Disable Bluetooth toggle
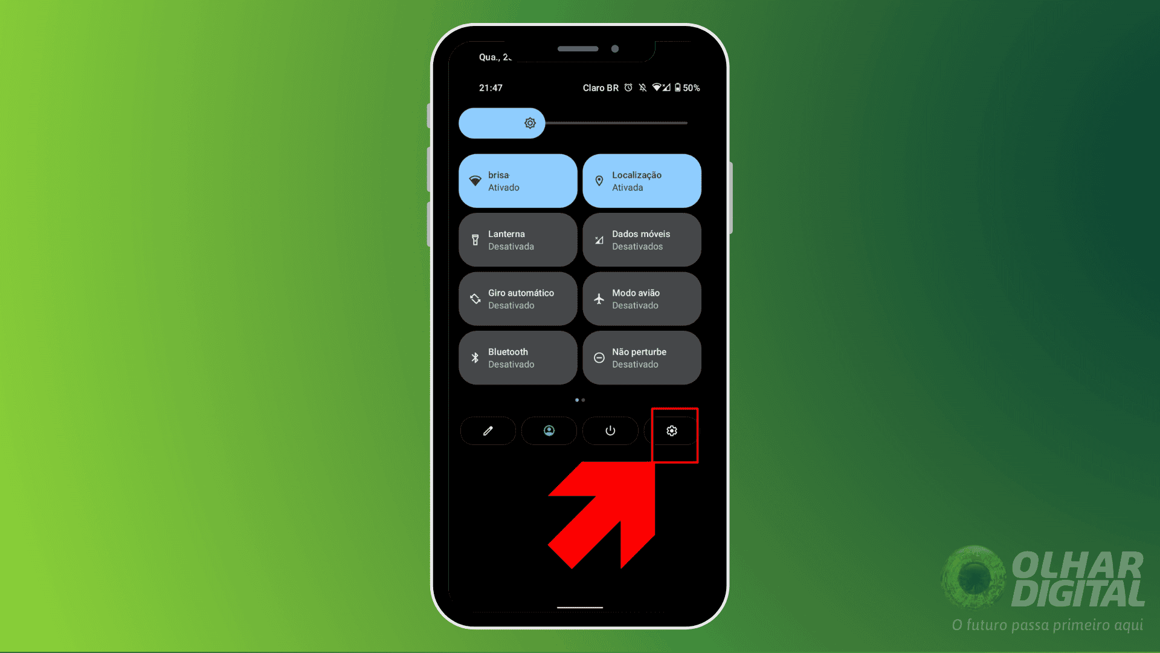The height and width of the screenshot is (653, 1160). tap(517, 357)
